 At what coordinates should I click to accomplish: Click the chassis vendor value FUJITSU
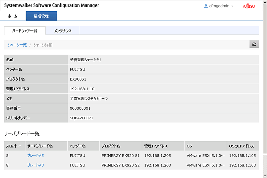[x=77, y=70]
